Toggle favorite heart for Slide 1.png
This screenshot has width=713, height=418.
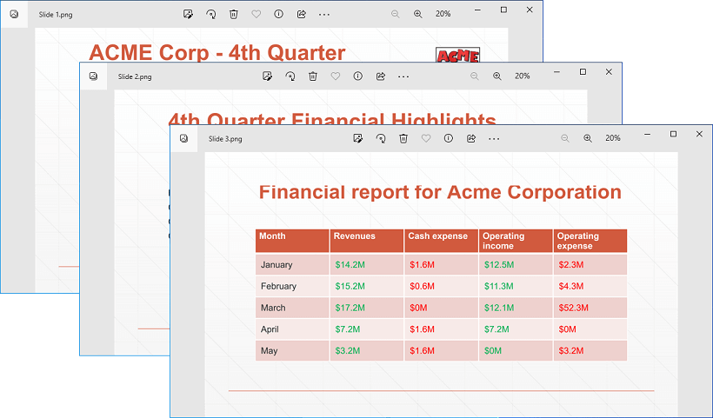tap(256, 14)
